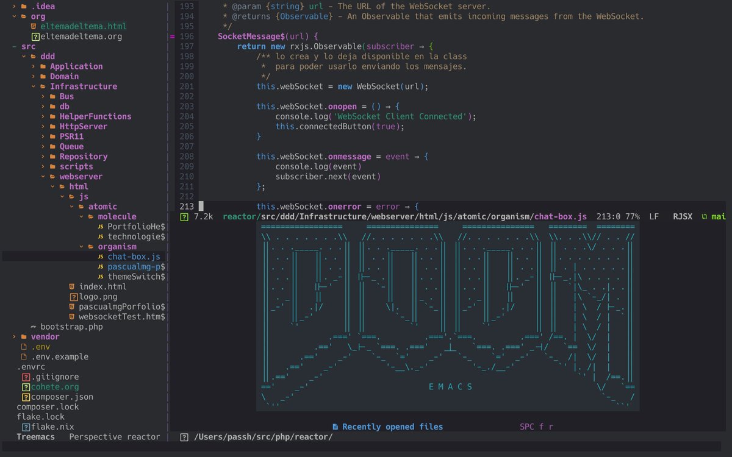732x457 pixels.
Task: Click HTML icon beside index.html
Action: point(72,286)
